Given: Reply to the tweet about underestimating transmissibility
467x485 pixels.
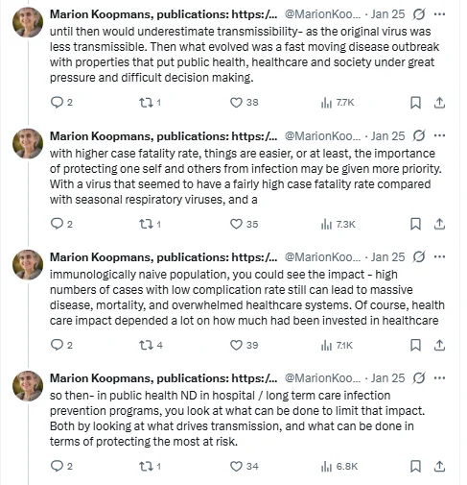Looking at the screenshot, I should point(58,102).
